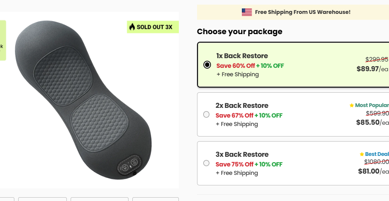Click the crossed-out $599.90 price
The height and width of the screenshot is (201, 389).
(x=377, y=113)
